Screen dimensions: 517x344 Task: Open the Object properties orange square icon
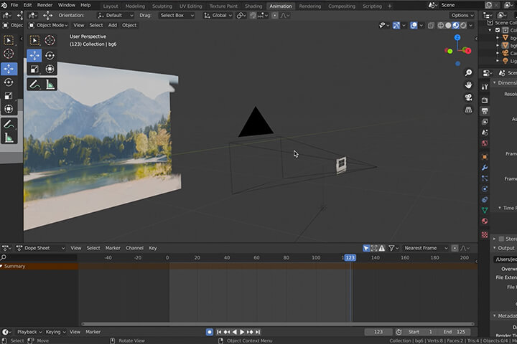point(485,157)
